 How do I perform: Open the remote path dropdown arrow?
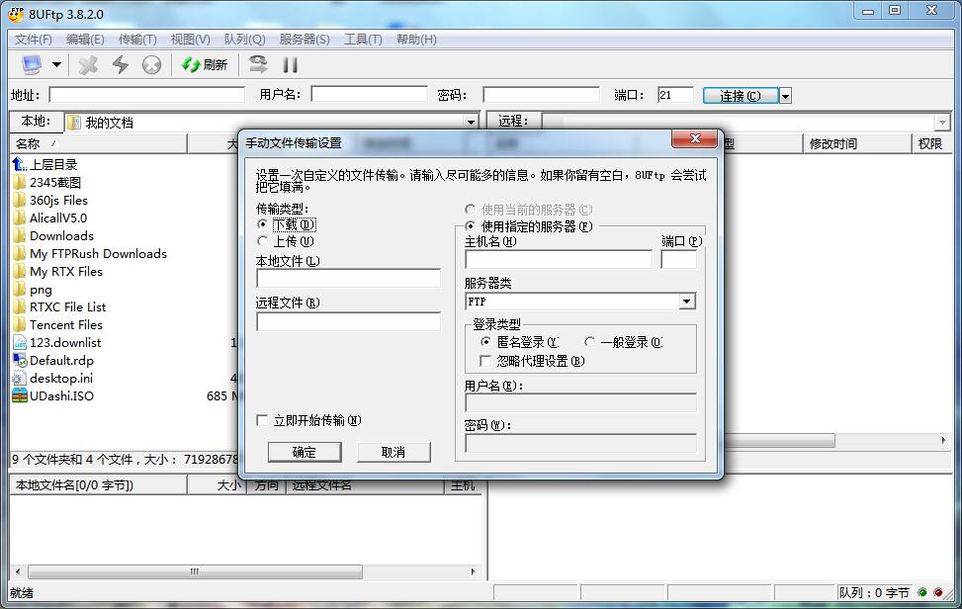[x=942, y=123]
